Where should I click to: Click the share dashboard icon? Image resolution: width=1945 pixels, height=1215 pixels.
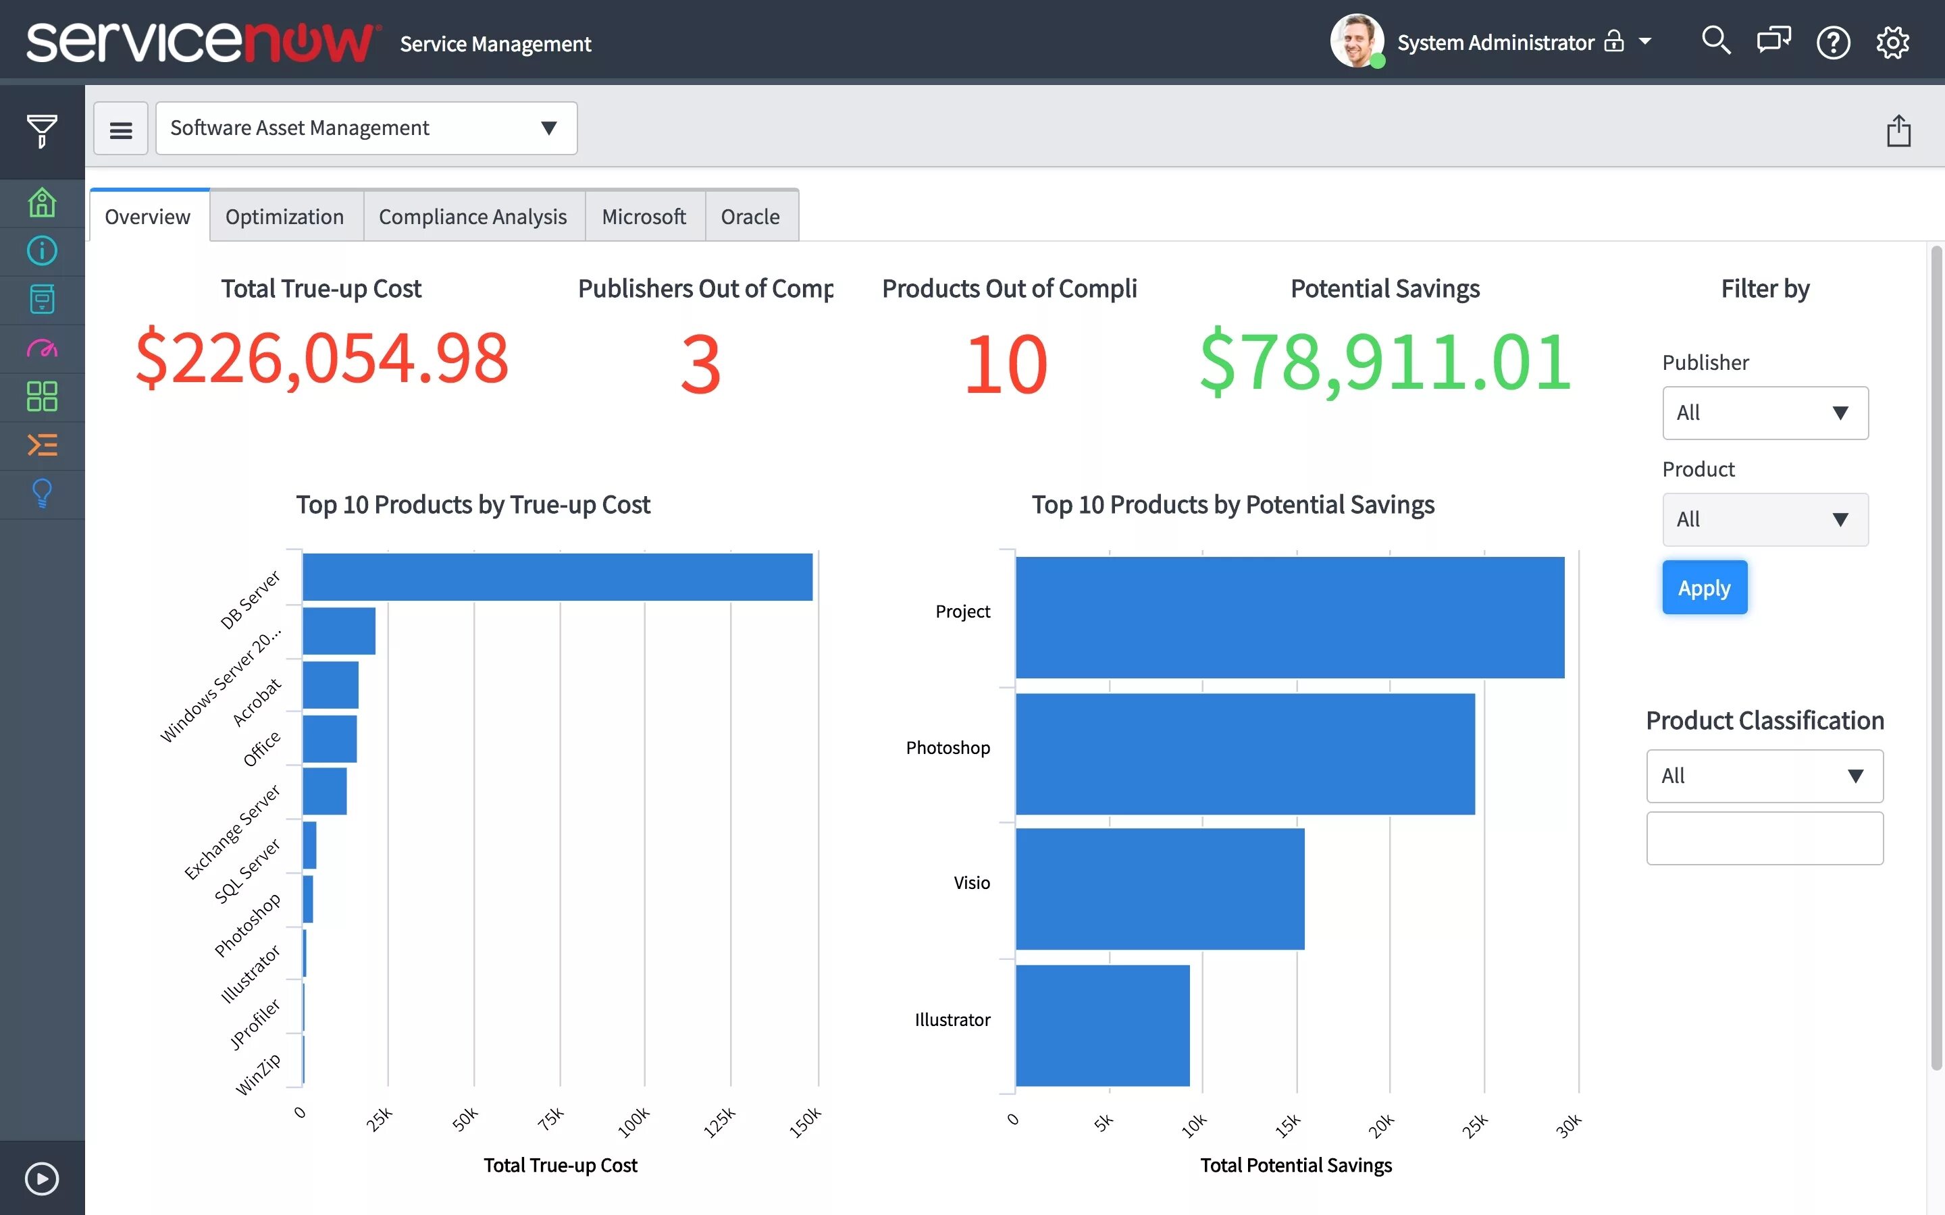click(x=1898, y=131)
